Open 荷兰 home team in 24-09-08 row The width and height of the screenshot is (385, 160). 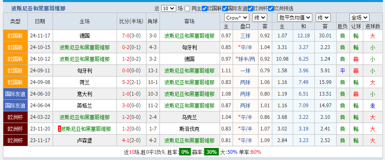85,82
